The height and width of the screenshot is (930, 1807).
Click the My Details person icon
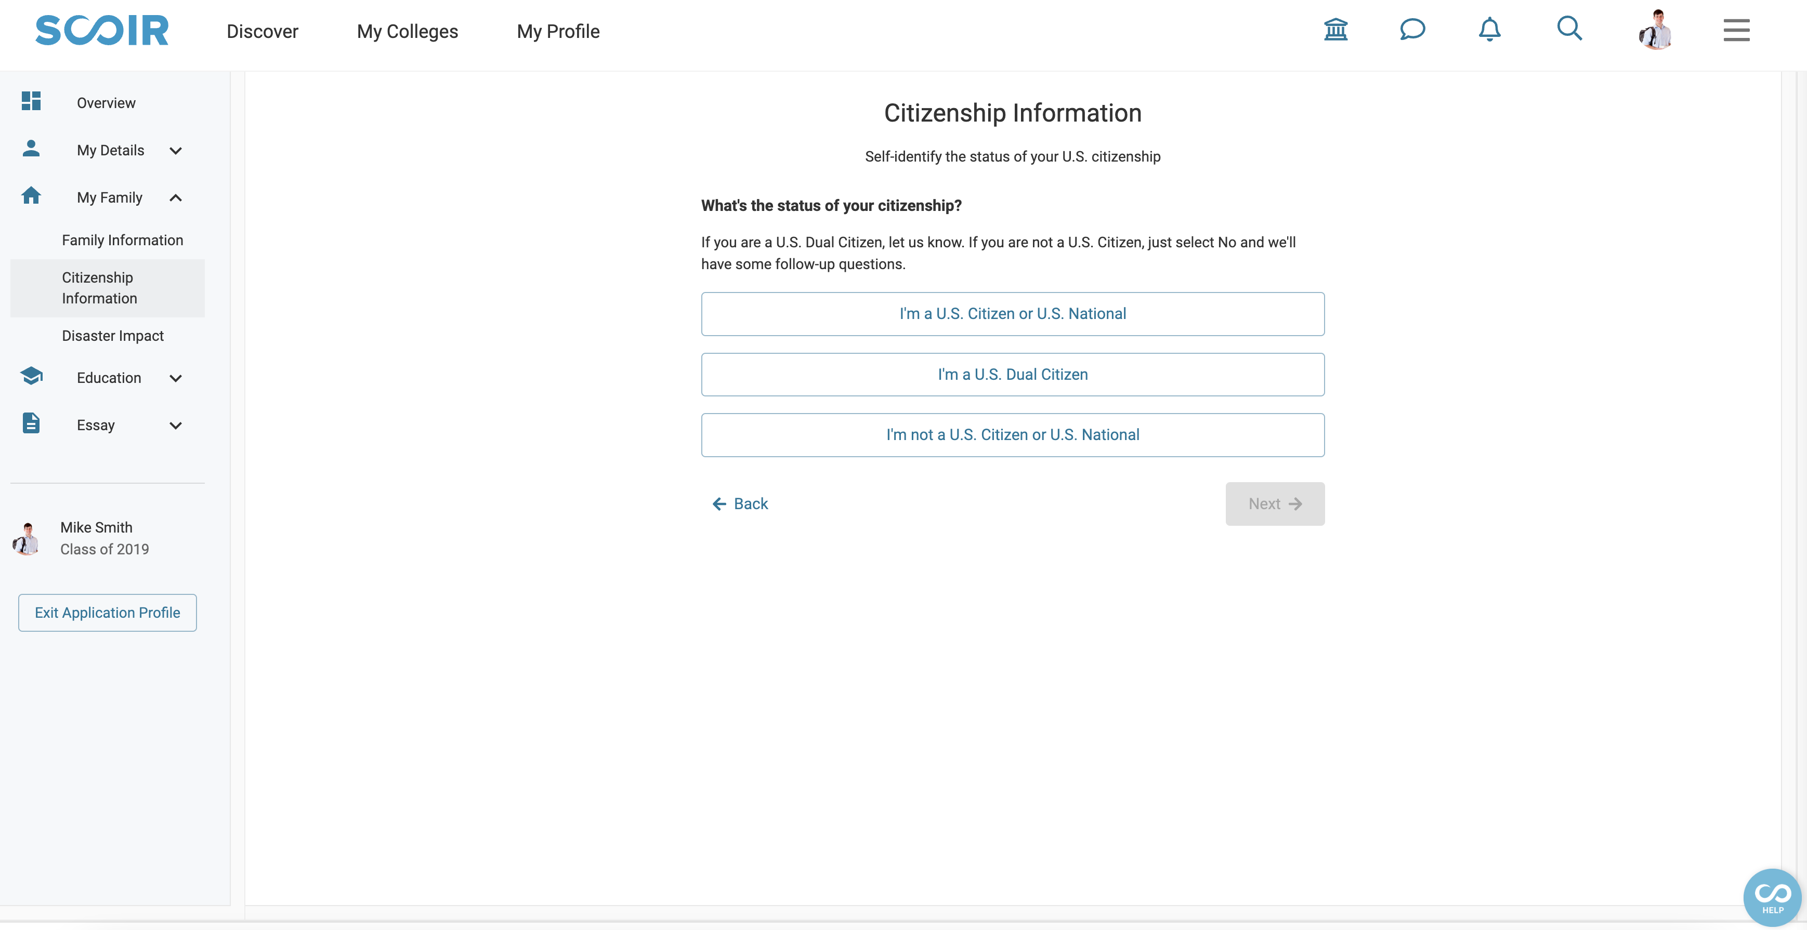point(31,149)
